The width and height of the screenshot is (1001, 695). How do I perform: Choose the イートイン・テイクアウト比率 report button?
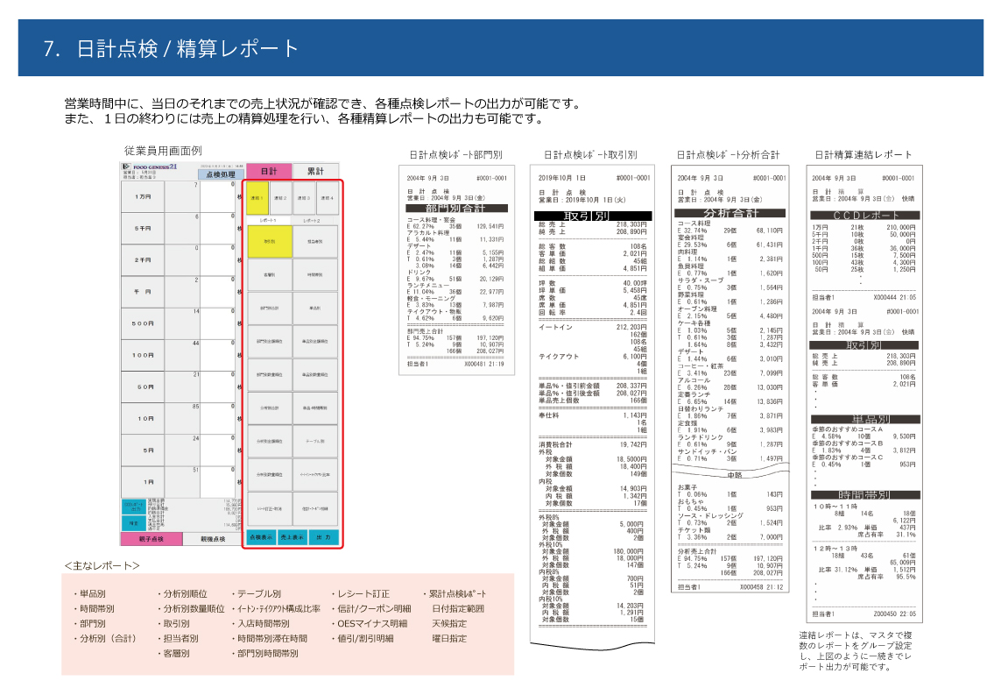[x=315, y=475]
